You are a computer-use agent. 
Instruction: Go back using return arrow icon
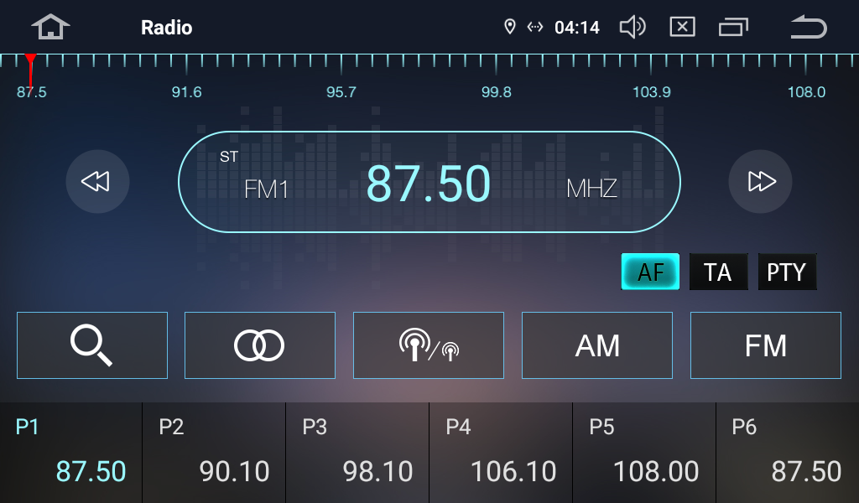pos(808,28)
